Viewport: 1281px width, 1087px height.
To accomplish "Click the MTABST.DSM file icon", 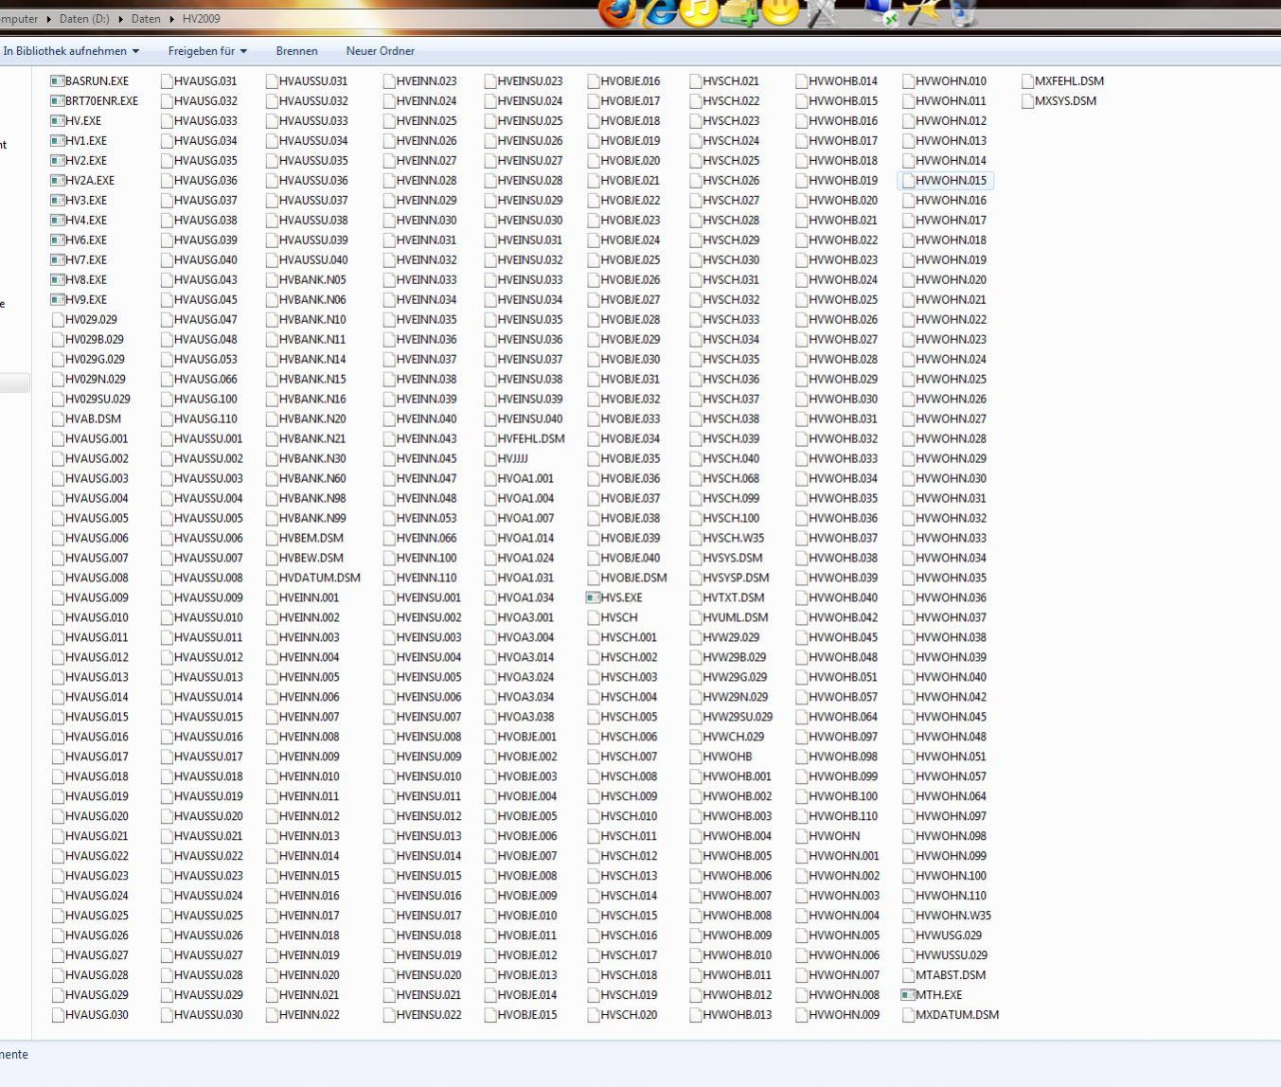I will 909,975.
